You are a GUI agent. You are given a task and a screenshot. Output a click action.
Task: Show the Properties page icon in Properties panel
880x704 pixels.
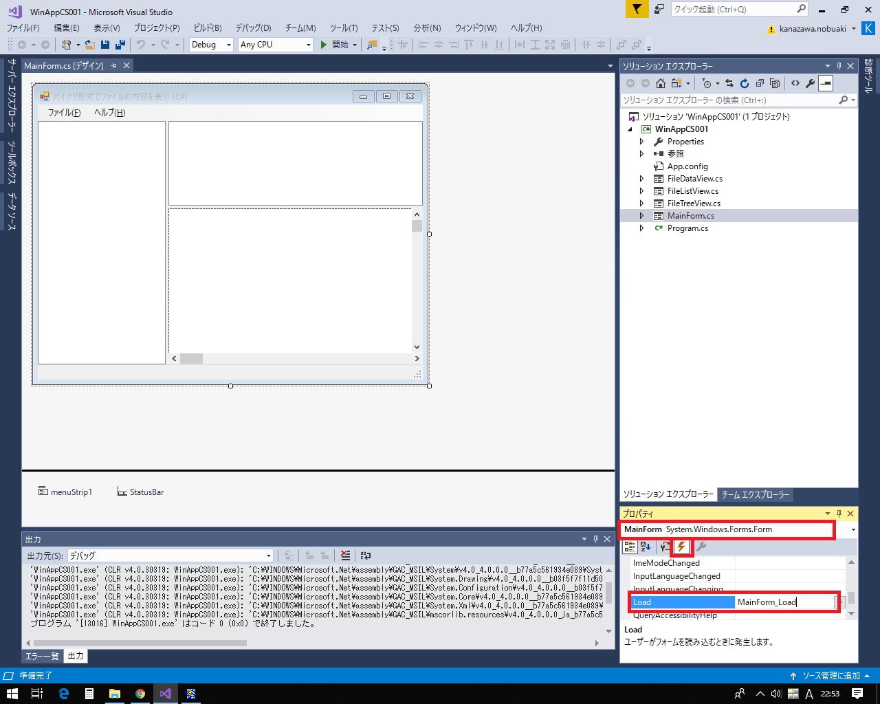click(664, 547)
